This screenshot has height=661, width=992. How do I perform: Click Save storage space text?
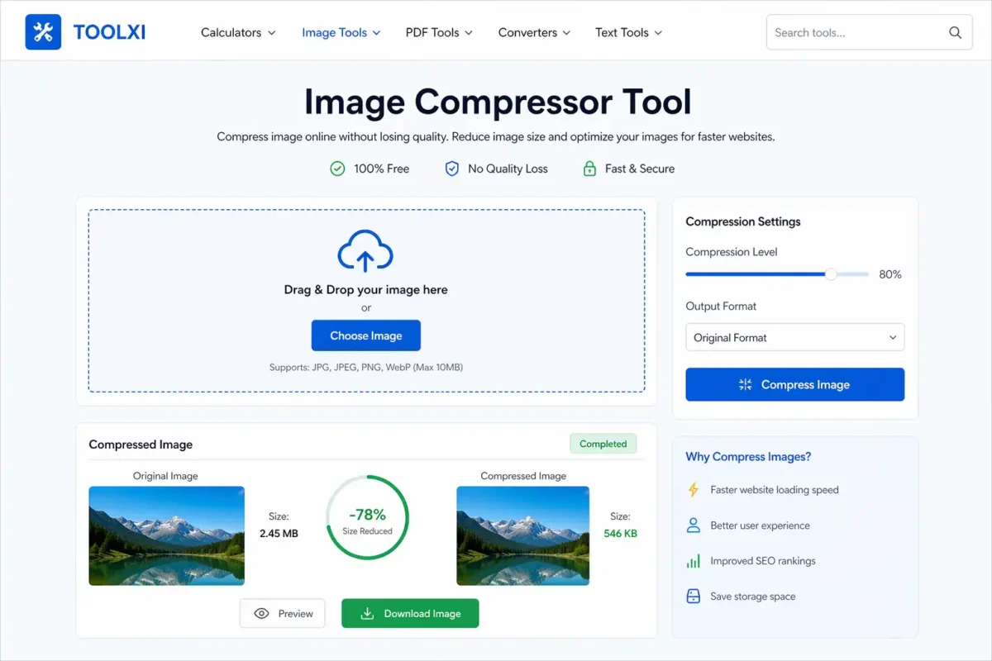(x=753, y=597)
